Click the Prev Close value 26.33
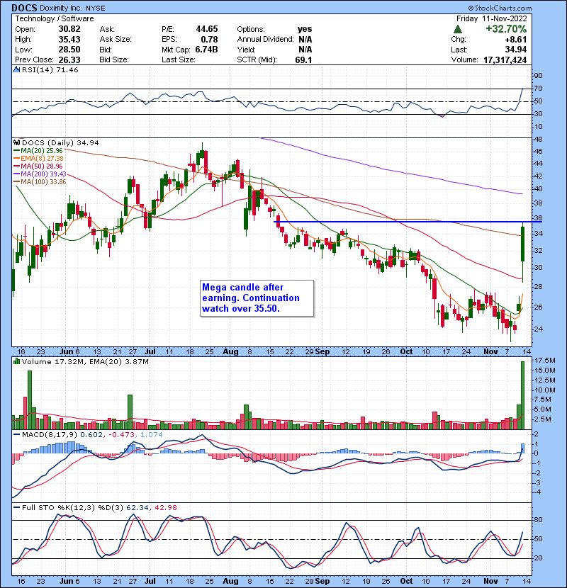 (69, 60)
